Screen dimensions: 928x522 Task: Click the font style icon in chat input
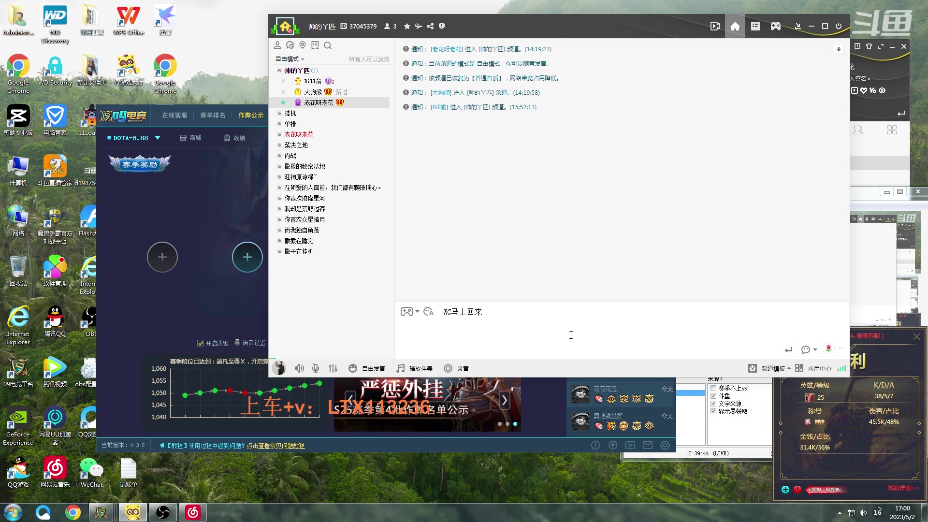[x=428, y=312]
